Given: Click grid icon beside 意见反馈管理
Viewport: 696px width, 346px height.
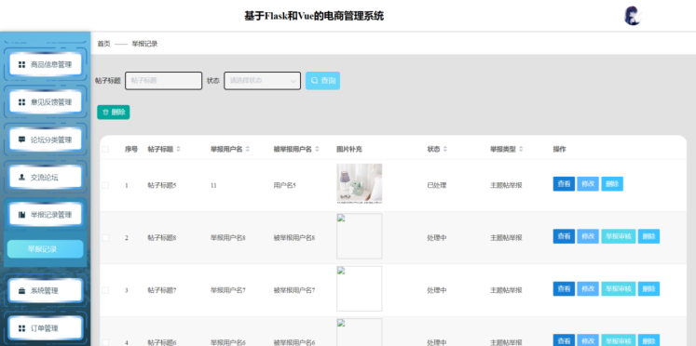Looking at the screenshot, I should [21, 102].
